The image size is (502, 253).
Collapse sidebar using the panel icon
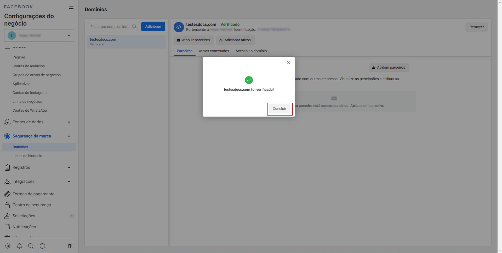click(71, 246)
